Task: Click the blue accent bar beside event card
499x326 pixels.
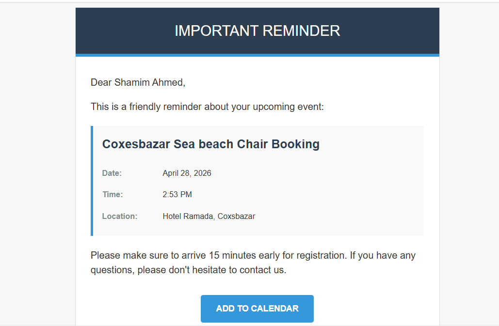Action: click(x=92, y=181)
